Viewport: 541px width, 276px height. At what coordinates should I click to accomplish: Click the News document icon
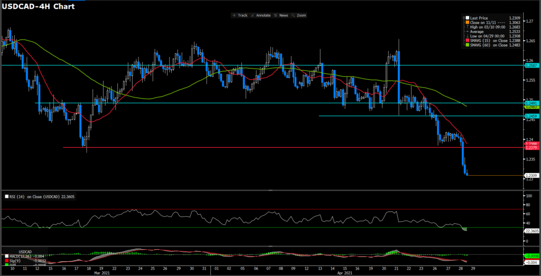[276, 15]
